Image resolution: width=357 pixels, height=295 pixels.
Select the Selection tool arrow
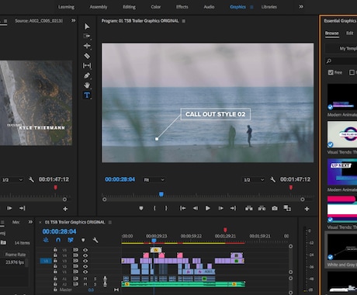click(x=87, y=26)
